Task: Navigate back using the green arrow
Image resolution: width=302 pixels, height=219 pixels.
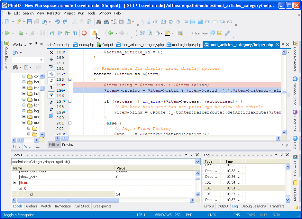Action: point(111,33)
